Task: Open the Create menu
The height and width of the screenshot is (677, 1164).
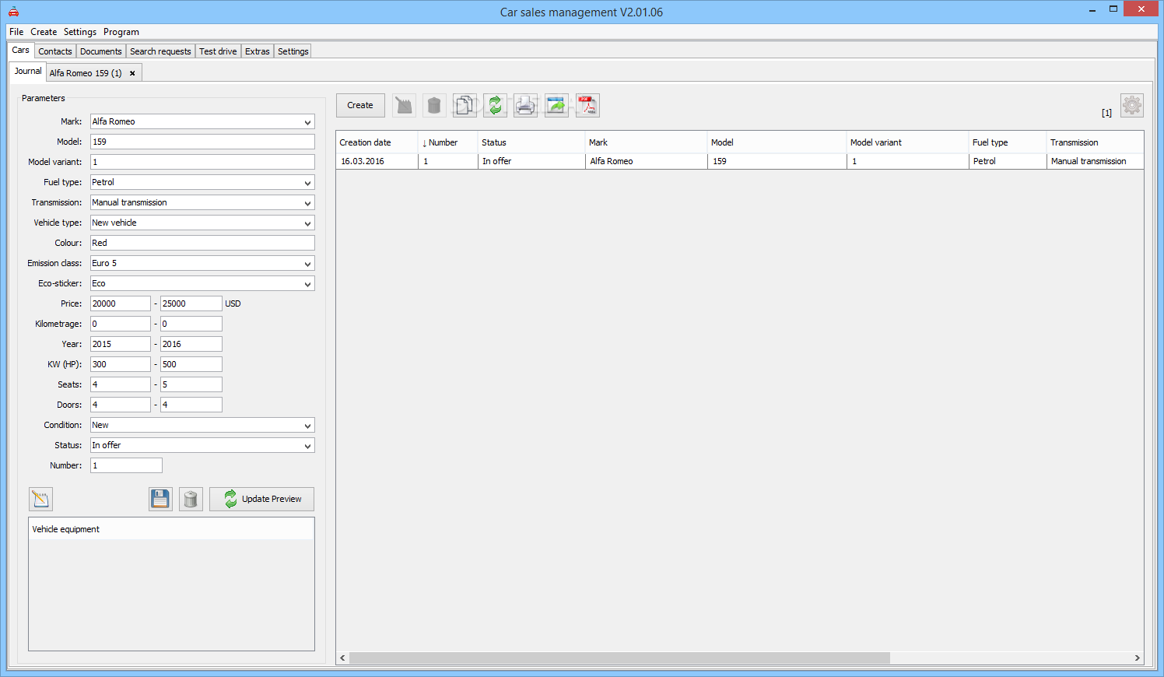Action: 44,32
